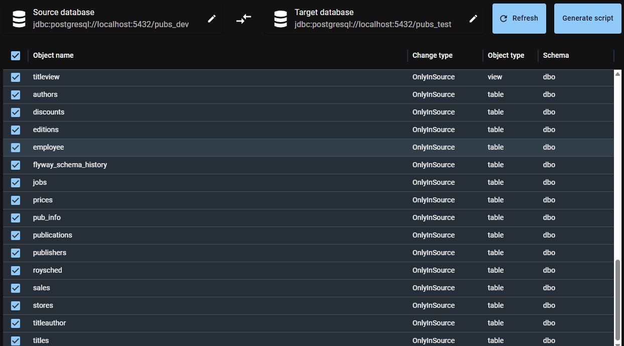Click the pencil icon to edit Target database
624x346 pixels.
tap(473, 18)
